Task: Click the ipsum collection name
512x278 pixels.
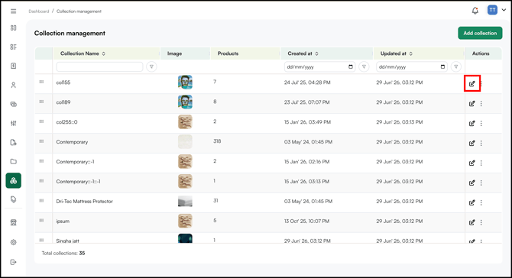Action: [x=63, y=221]
